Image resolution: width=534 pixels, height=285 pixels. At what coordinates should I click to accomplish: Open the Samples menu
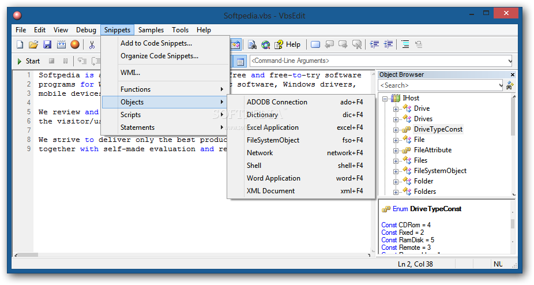(151, 30)
